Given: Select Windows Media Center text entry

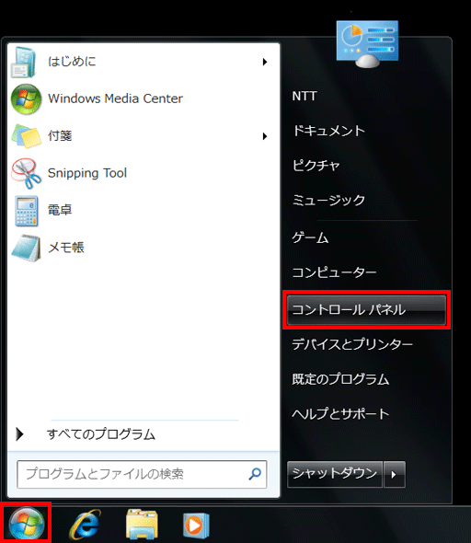Looking at the screenshot, I should [115, 98].
